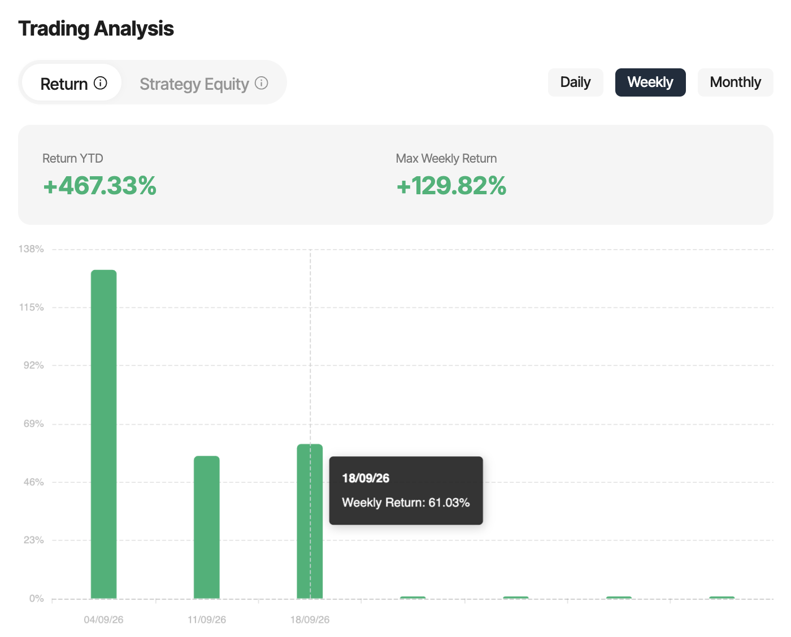
Task: Click the Trading Analysis heading
Action: [x=96, y=29]
